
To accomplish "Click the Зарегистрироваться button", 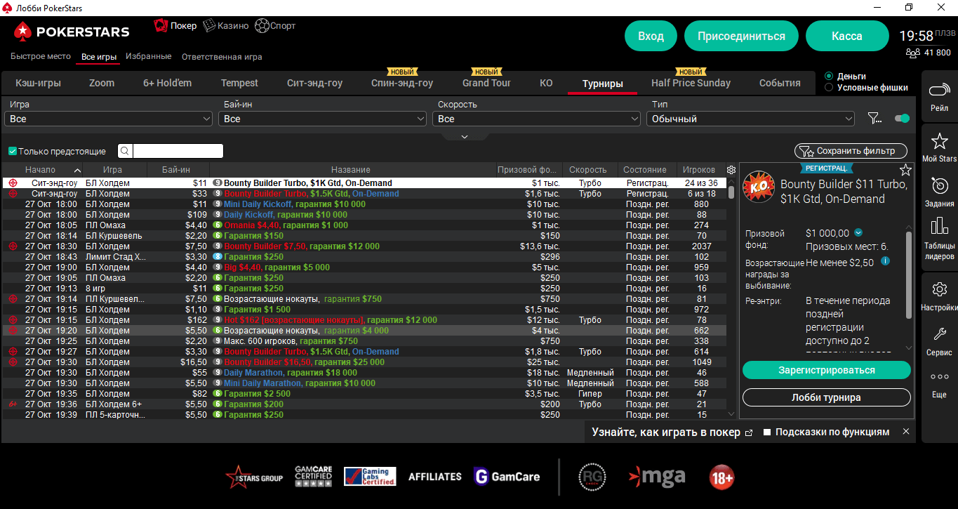I will 826,370.
